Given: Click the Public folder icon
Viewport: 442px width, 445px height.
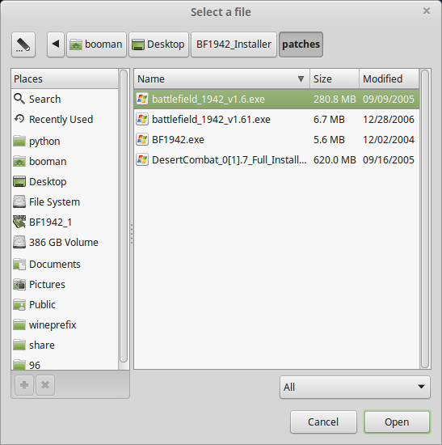Looking at the screenshot, I should (x=19, y=304).
